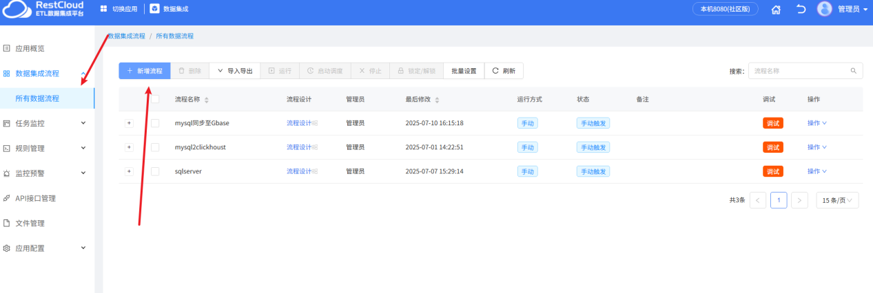Image resolution: width=873 pixels, height=293 pixels.
Task: Expand the 规则管理 menu chevron
Action: click(83, 148)
